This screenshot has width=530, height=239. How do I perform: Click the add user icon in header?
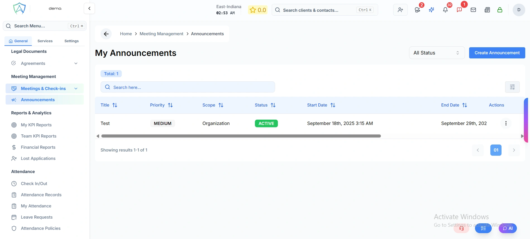pyautogui.click(x=400, y=10)
